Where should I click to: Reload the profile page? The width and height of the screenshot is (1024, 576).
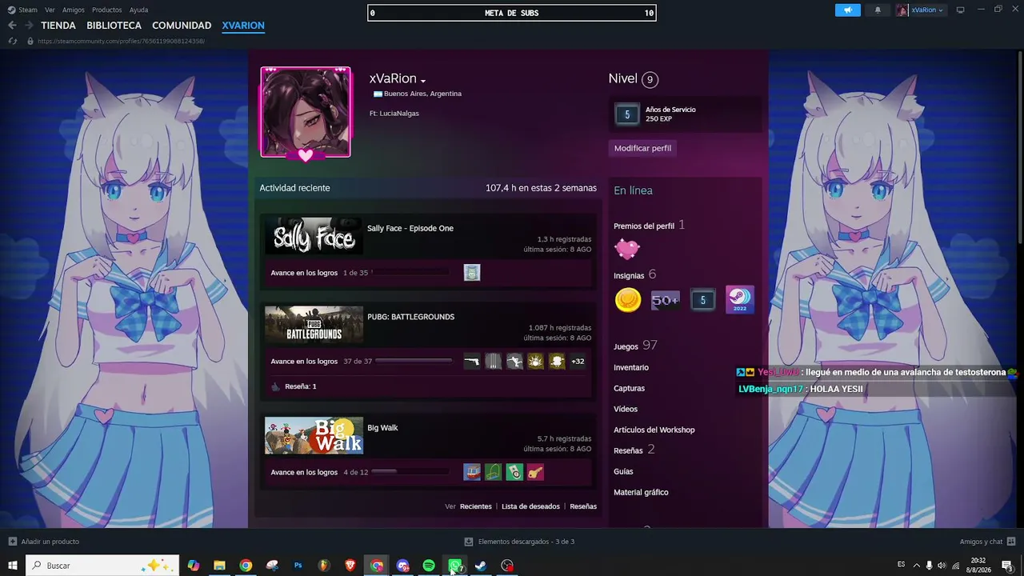point(13,41)
